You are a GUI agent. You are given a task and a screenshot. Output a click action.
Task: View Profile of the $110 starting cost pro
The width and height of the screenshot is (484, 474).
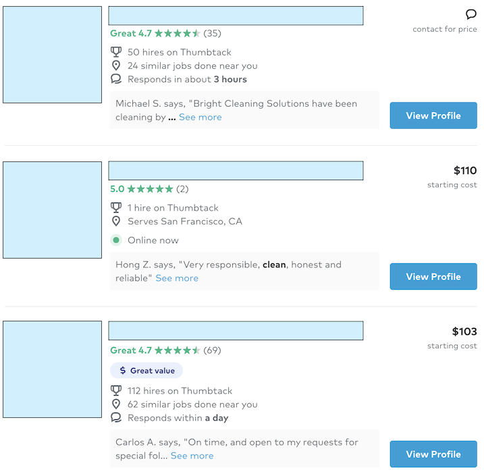pos(433,277)
